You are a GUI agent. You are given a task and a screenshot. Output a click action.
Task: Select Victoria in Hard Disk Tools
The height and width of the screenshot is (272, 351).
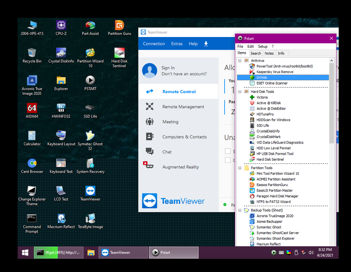point(262,97)
